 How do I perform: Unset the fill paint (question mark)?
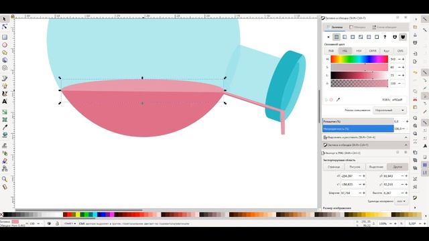(385, 37)
